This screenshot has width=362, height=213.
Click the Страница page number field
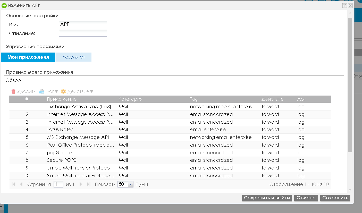(58, 184)
